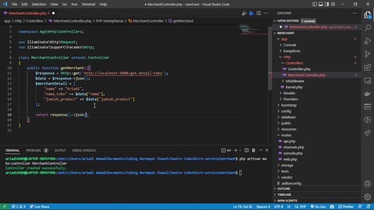Viewport: 374px width, 210px height.
Task: Click the remote window indicator in status bar
Action: pos(4,206)
